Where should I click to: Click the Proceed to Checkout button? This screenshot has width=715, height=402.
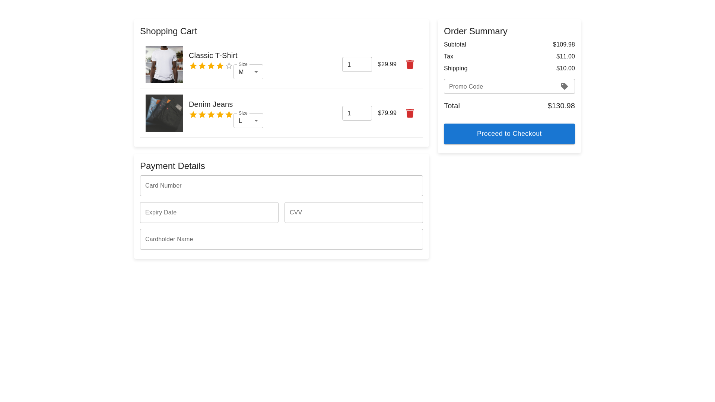click(509, 134)
